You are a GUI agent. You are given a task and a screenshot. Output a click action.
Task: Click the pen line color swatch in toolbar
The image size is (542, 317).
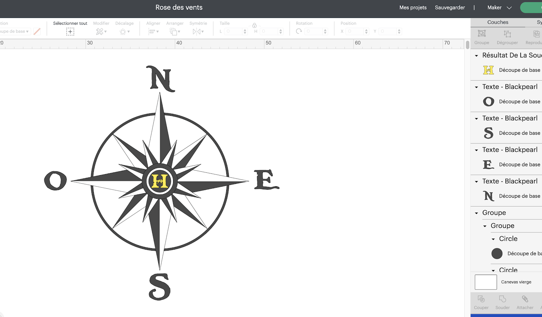coord(37,31)
